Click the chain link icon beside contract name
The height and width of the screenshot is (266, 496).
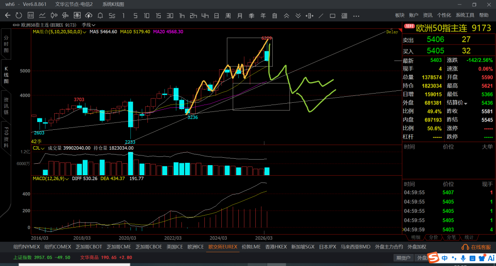click(16, 25)
